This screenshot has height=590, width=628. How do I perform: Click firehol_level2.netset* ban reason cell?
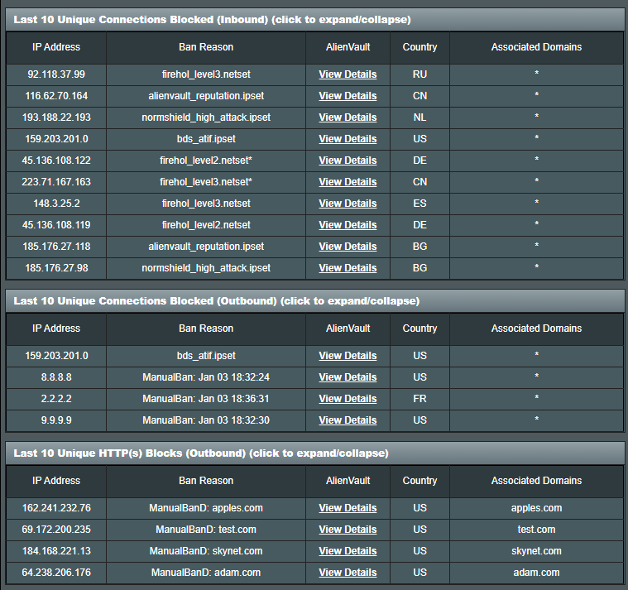pyautogui.click(x=206, y=161)
